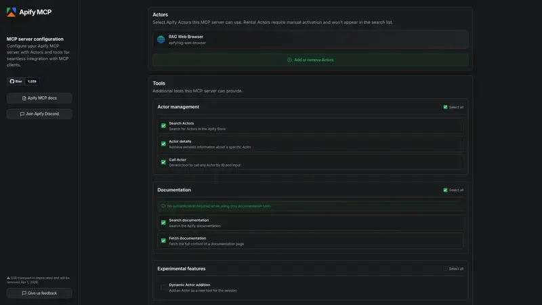Toggle Select all for Documentation
The image size is (542, 305).
(445, 190)
